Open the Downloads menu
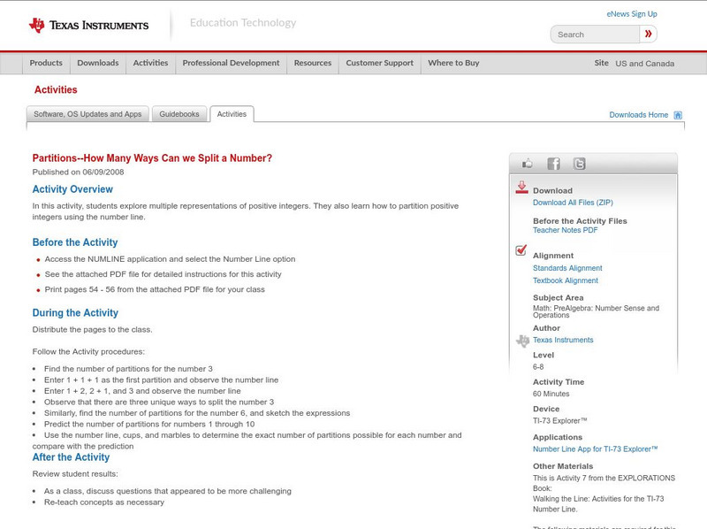 (x=98, y=63)
